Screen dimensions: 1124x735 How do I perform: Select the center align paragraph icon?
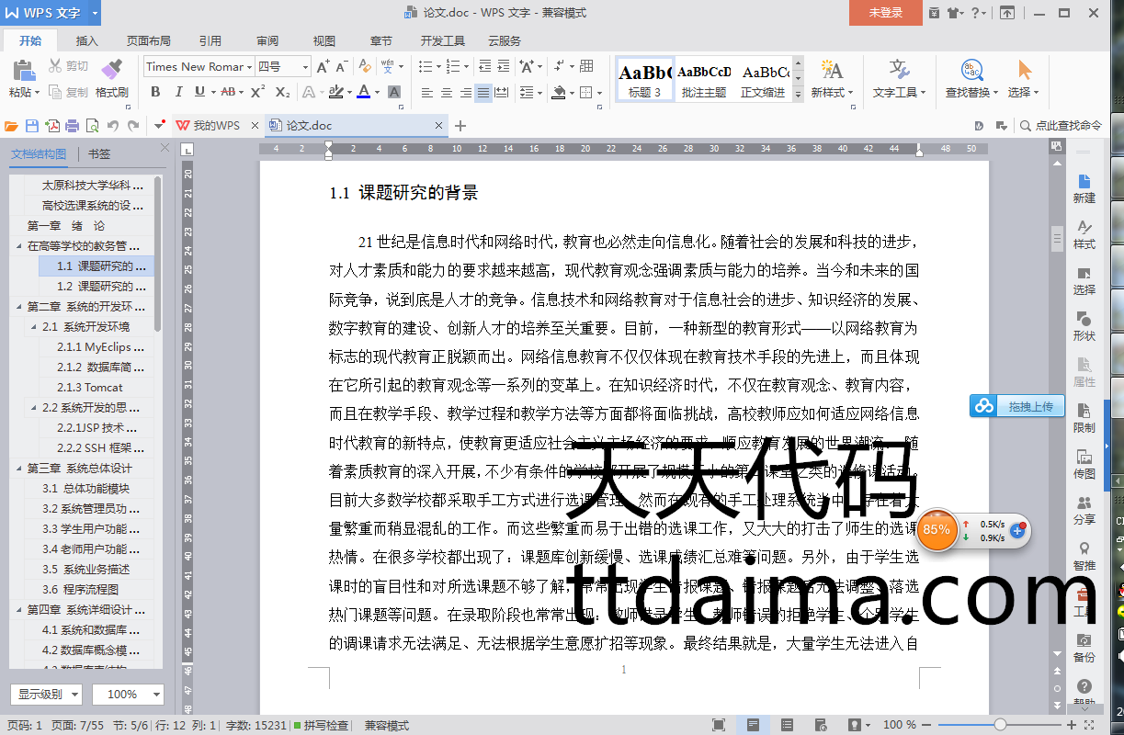(446, 93)
